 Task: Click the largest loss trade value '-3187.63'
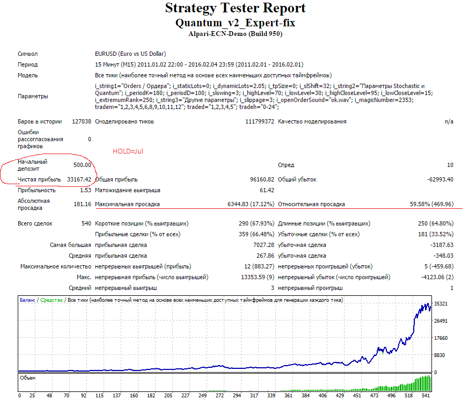pyautogui.click(x=442, y=245)
